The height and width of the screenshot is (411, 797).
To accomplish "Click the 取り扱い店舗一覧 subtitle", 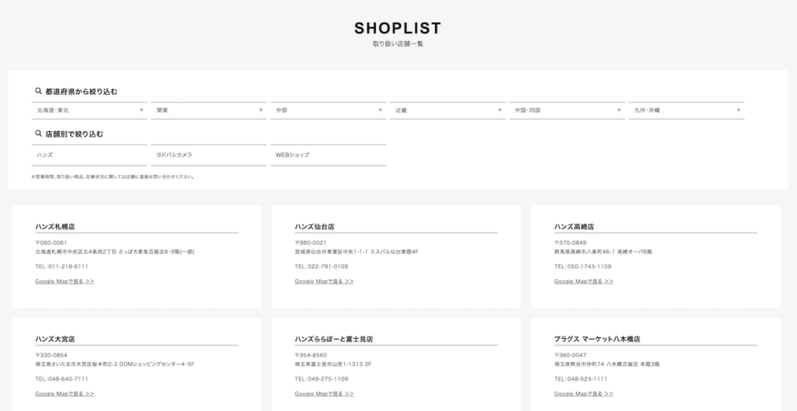I will (x=398, y=44).
